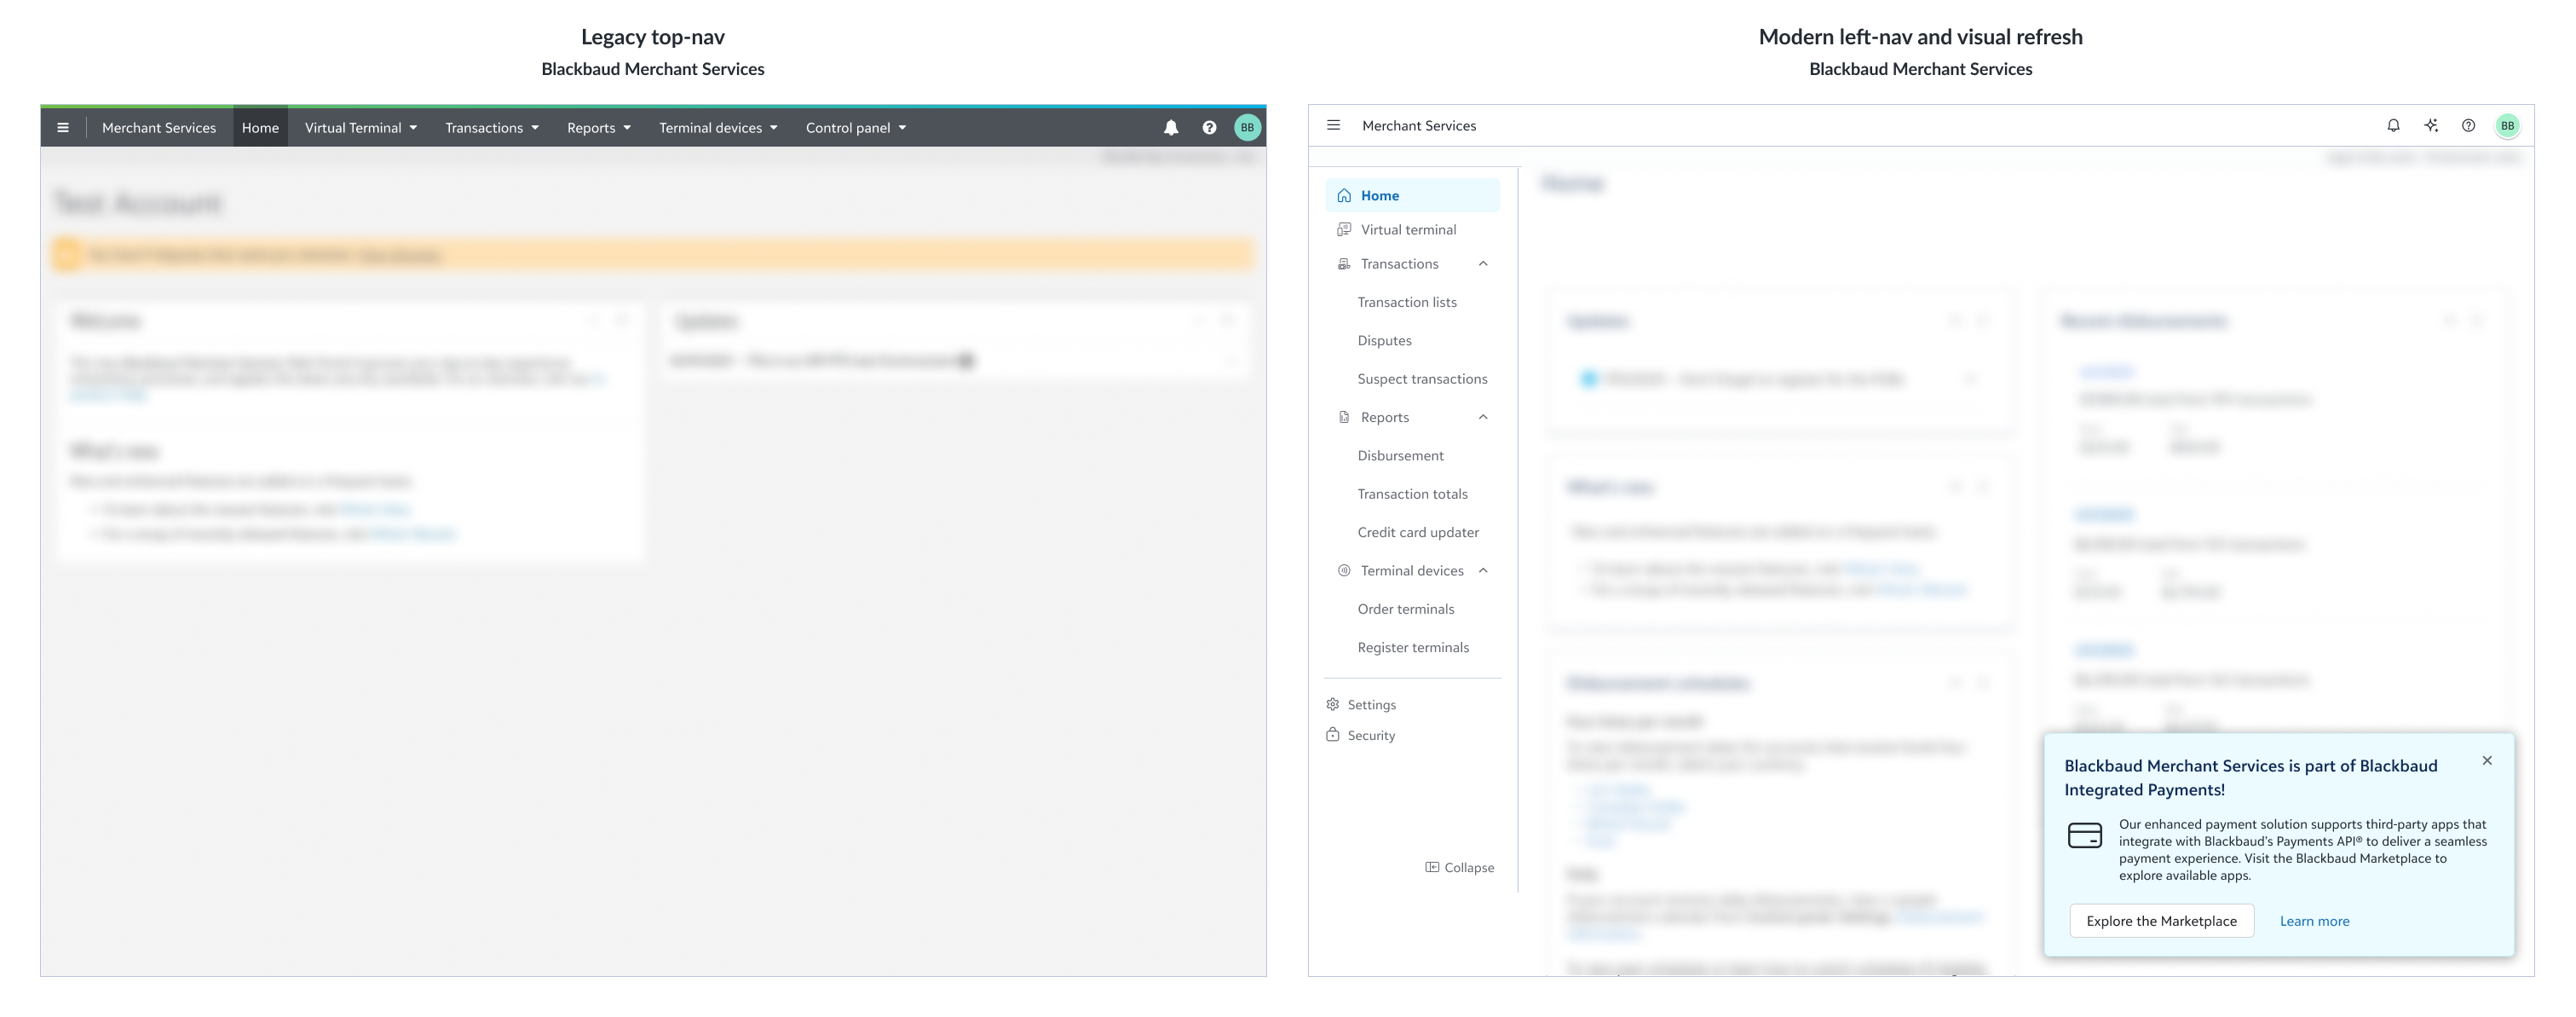Open the notifications bell in the modern header
Image resolution: width=2576 pixels, height=1017 pixels.
pyautogui.click(x=2394, y=125)
